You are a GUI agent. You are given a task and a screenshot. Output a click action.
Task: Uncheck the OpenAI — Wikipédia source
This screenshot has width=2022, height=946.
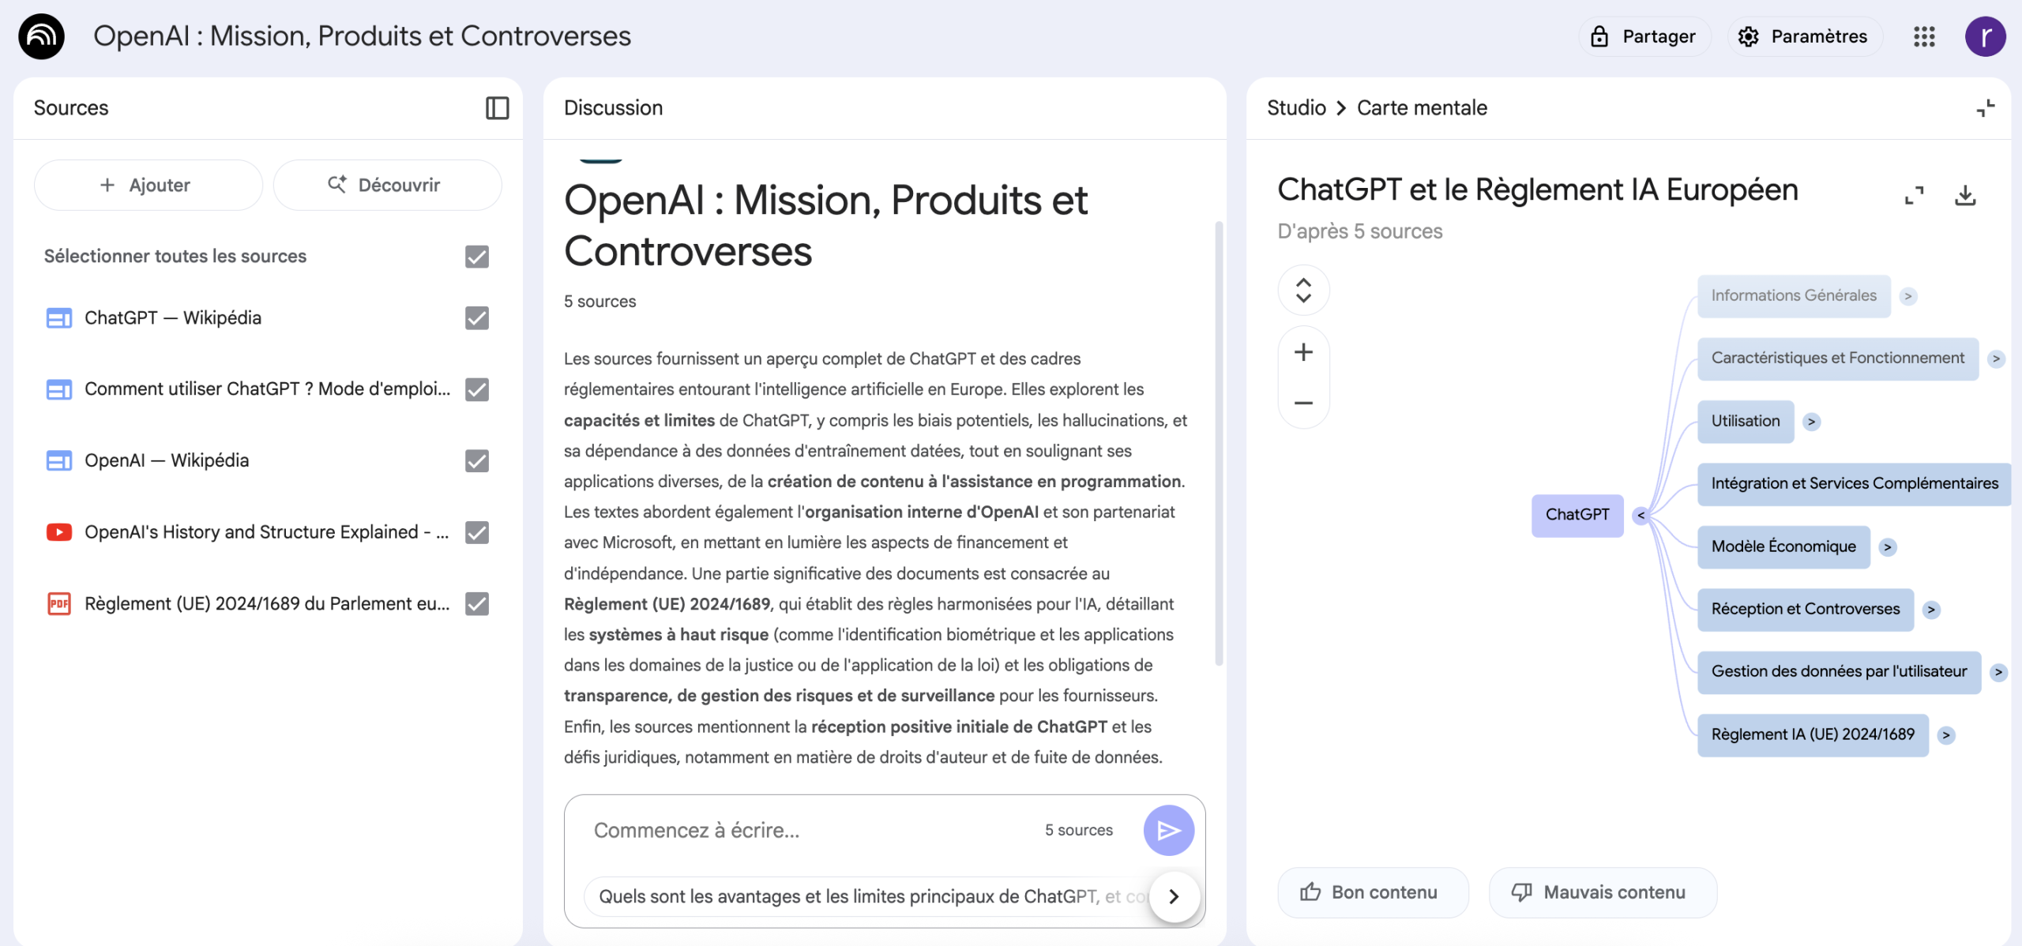click(477, 461)
